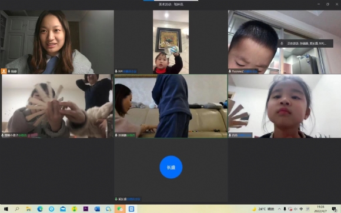Click the green microphone on the 长盛 tile
This screenshot has width=341, height=213.
(116, 199)
